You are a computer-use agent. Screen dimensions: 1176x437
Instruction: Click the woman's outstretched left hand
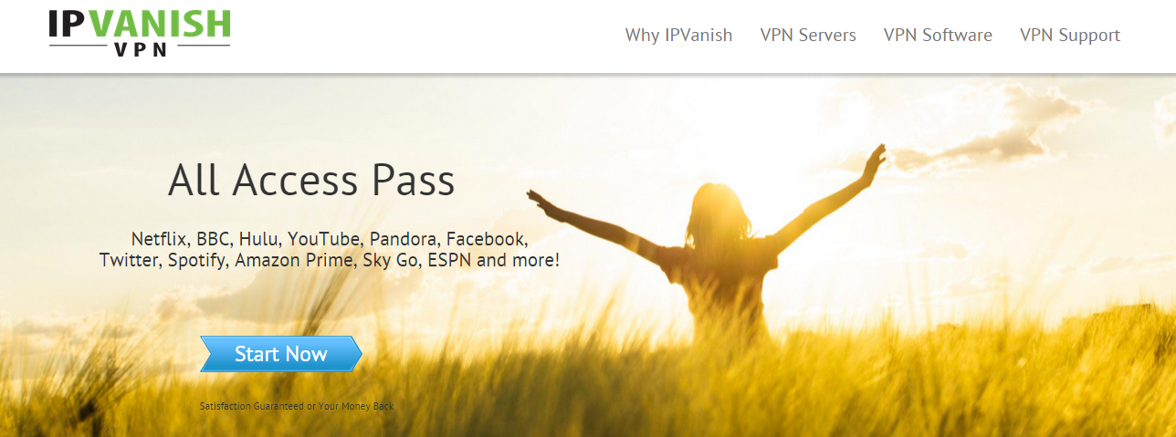pyautogui.click(x=541, y=203)
